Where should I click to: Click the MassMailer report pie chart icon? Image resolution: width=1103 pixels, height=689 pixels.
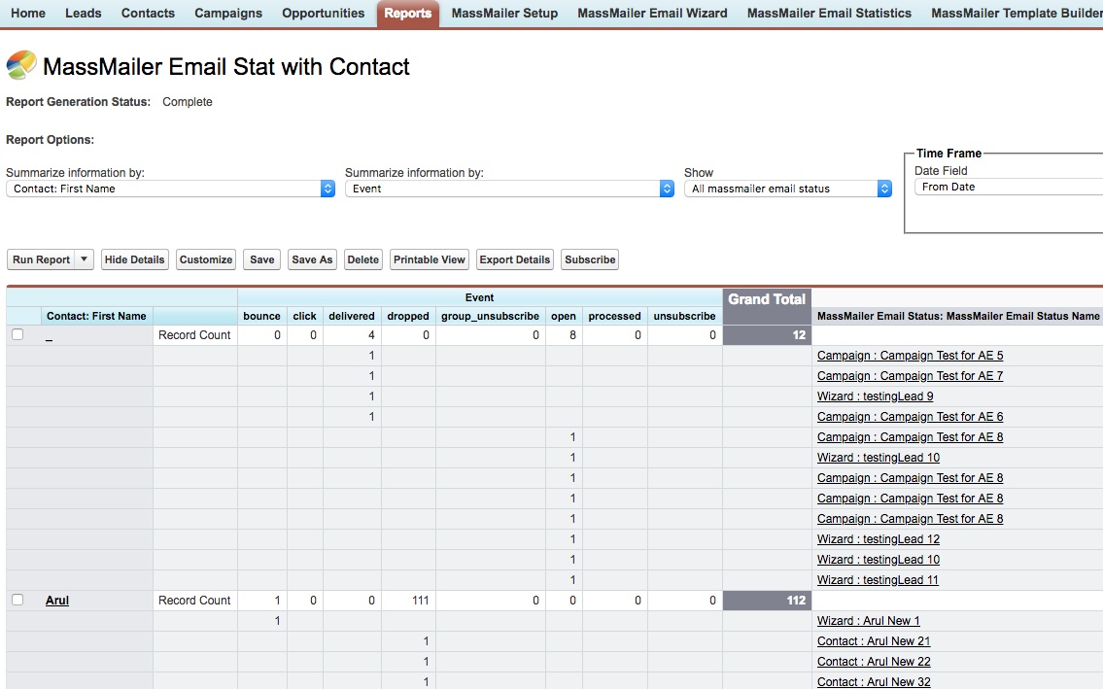pos(21,65)
